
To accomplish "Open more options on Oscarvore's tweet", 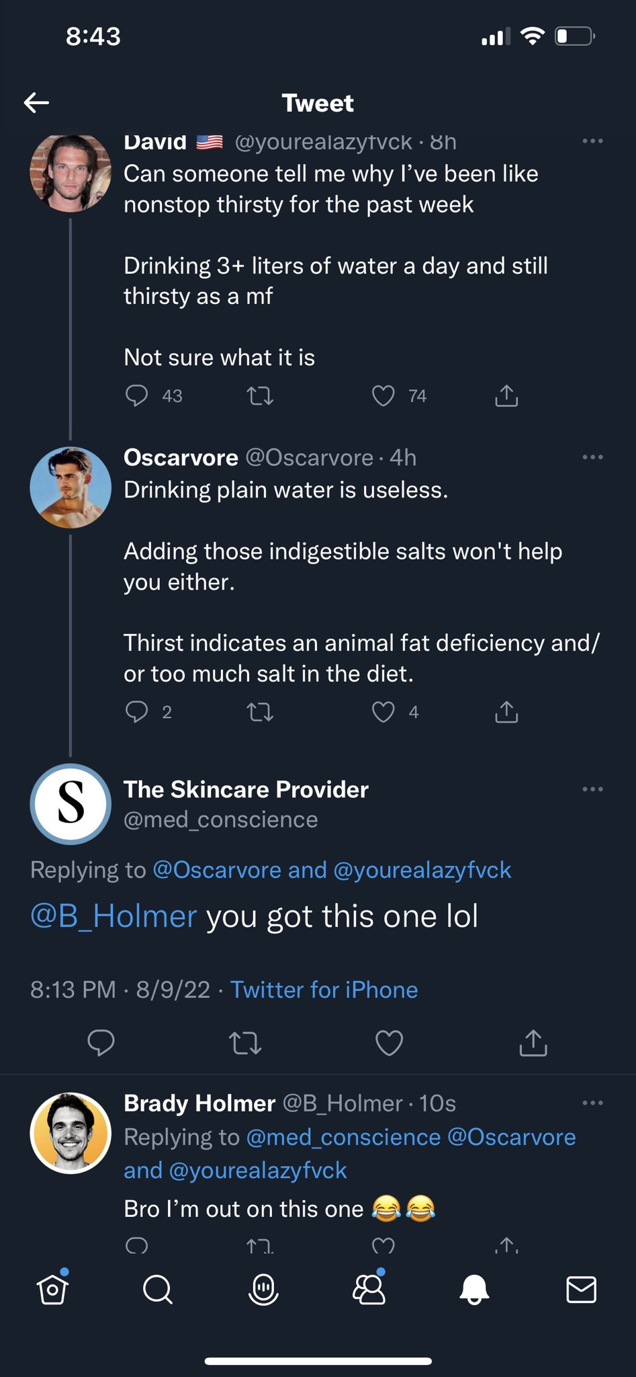I will tap(592, 457).
